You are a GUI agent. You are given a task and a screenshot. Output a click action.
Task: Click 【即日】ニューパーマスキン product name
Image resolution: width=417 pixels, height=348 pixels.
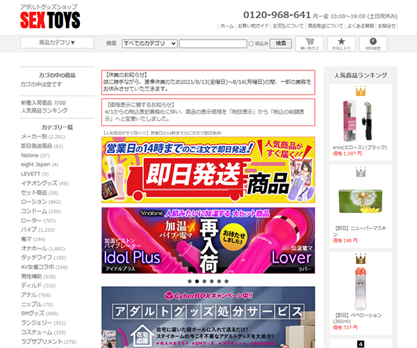[359, 231]
